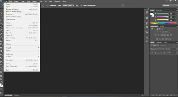Expand the Scripts submenu
178x97 pixels.
pos(22,56)
